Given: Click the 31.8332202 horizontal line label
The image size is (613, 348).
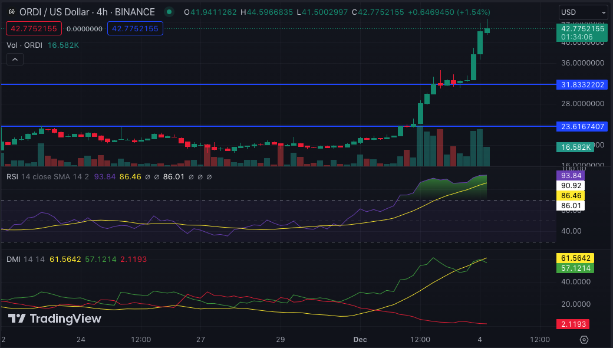Looking at the screenshot, I should point(582,85).
